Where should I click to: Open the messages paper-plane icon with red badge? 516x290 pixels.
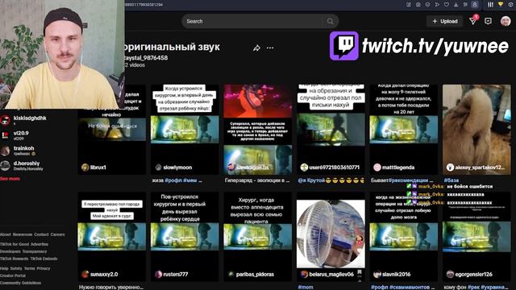[x=473, y=21]
